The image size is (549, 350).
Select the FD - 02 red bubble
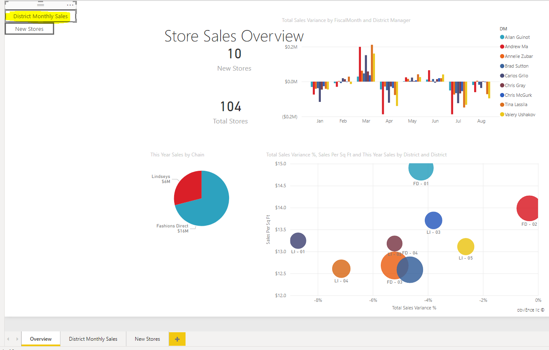[528, 208]
